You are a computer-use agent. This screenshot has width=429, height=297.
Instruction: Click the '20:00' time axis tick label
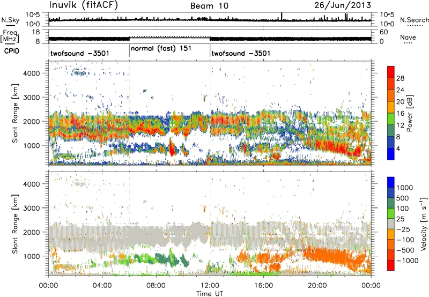tap(317, 285)
